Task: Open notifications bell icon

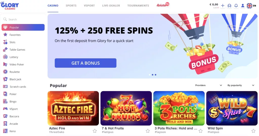Action: pos(236,6)
